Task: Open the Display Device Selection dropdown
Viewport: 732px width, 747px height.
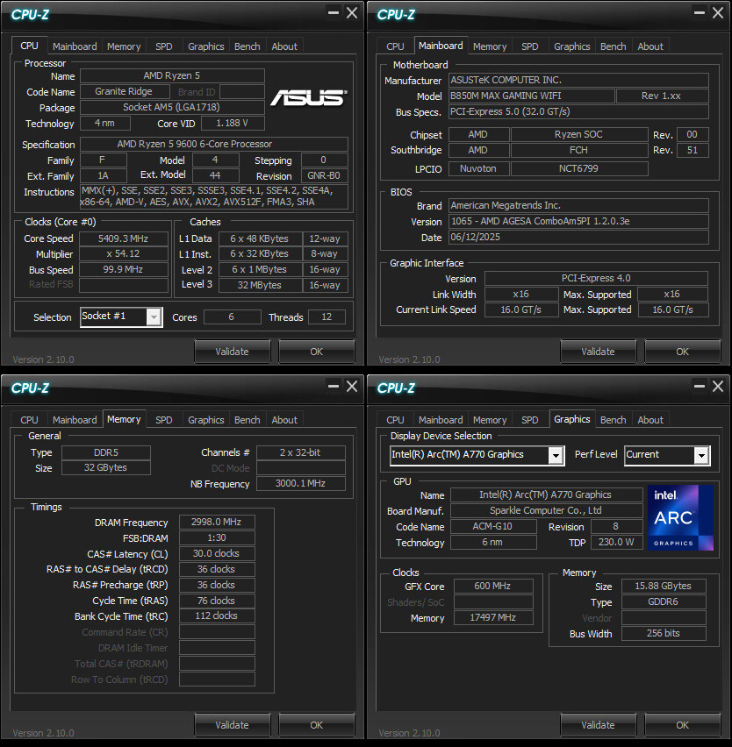Action: coord(556,455)
